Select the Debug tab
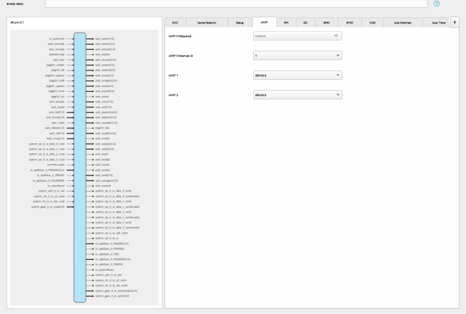466x314 pixels. coord(240,22)
